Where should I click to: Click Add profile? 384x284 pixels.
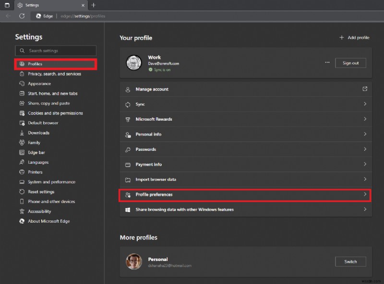(354, 37)
